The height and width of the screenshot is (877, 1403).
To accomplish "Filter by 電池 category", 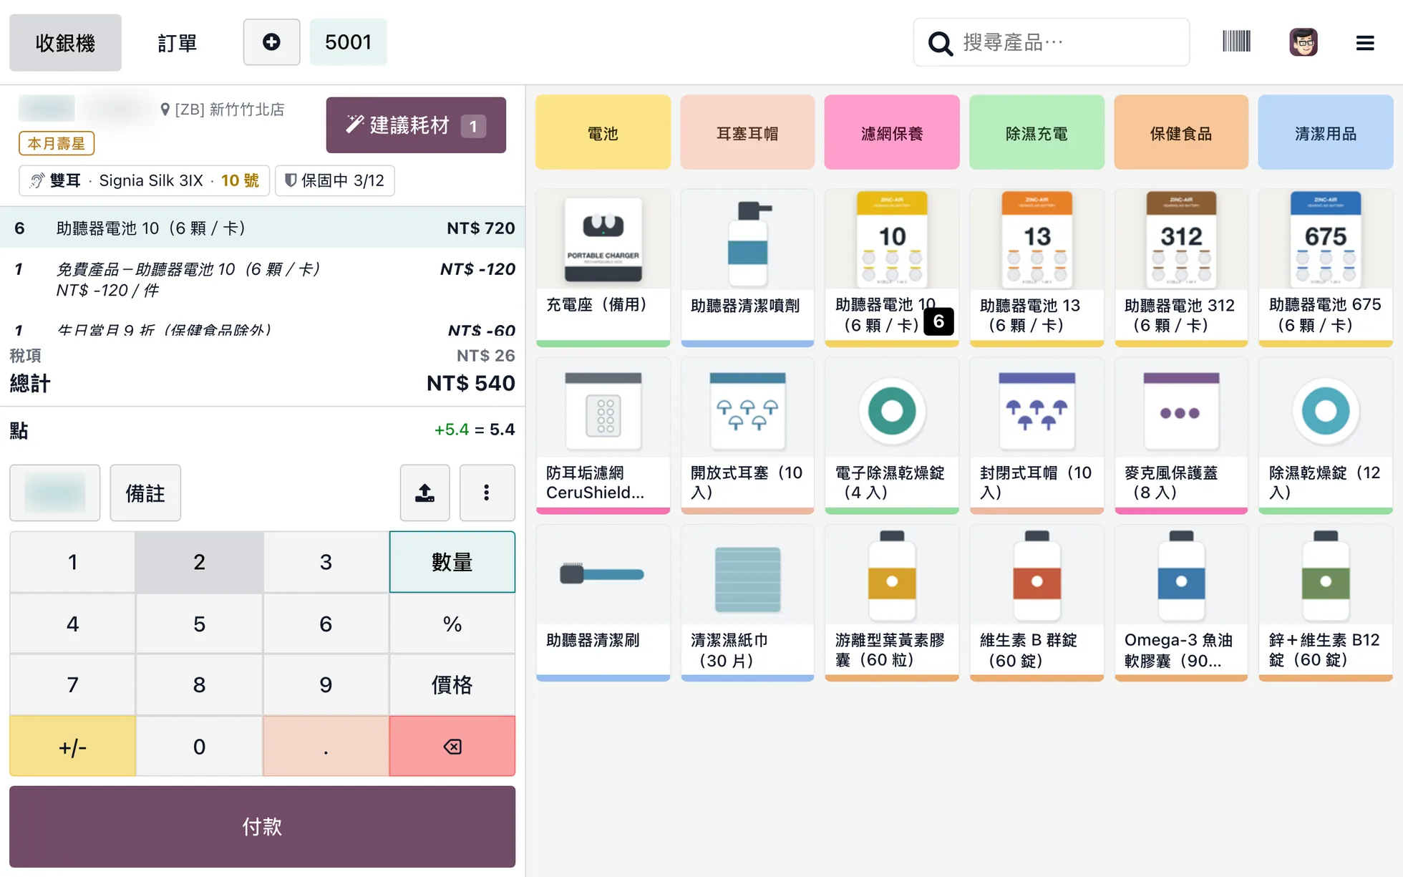I will (603, 132).
